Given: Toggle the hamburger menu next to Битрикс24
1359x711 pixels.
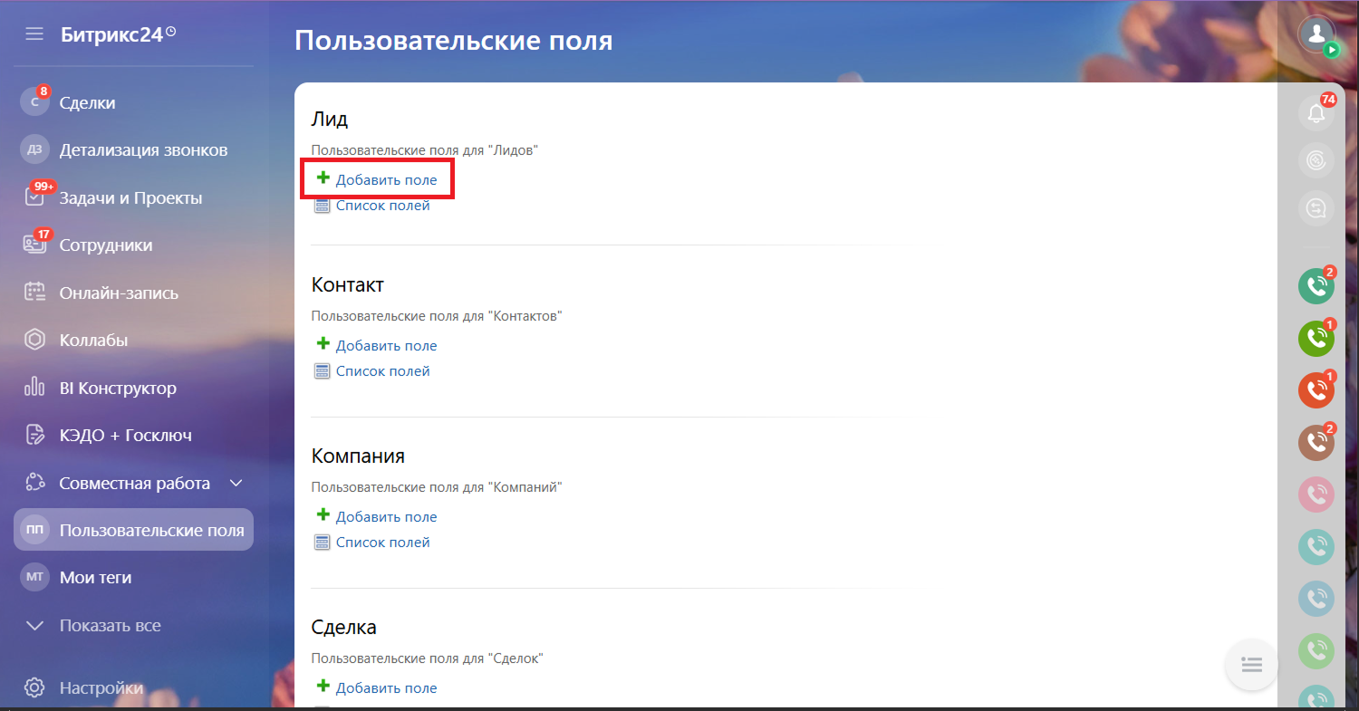Looking at the screenshot, I should coord(34,34).
